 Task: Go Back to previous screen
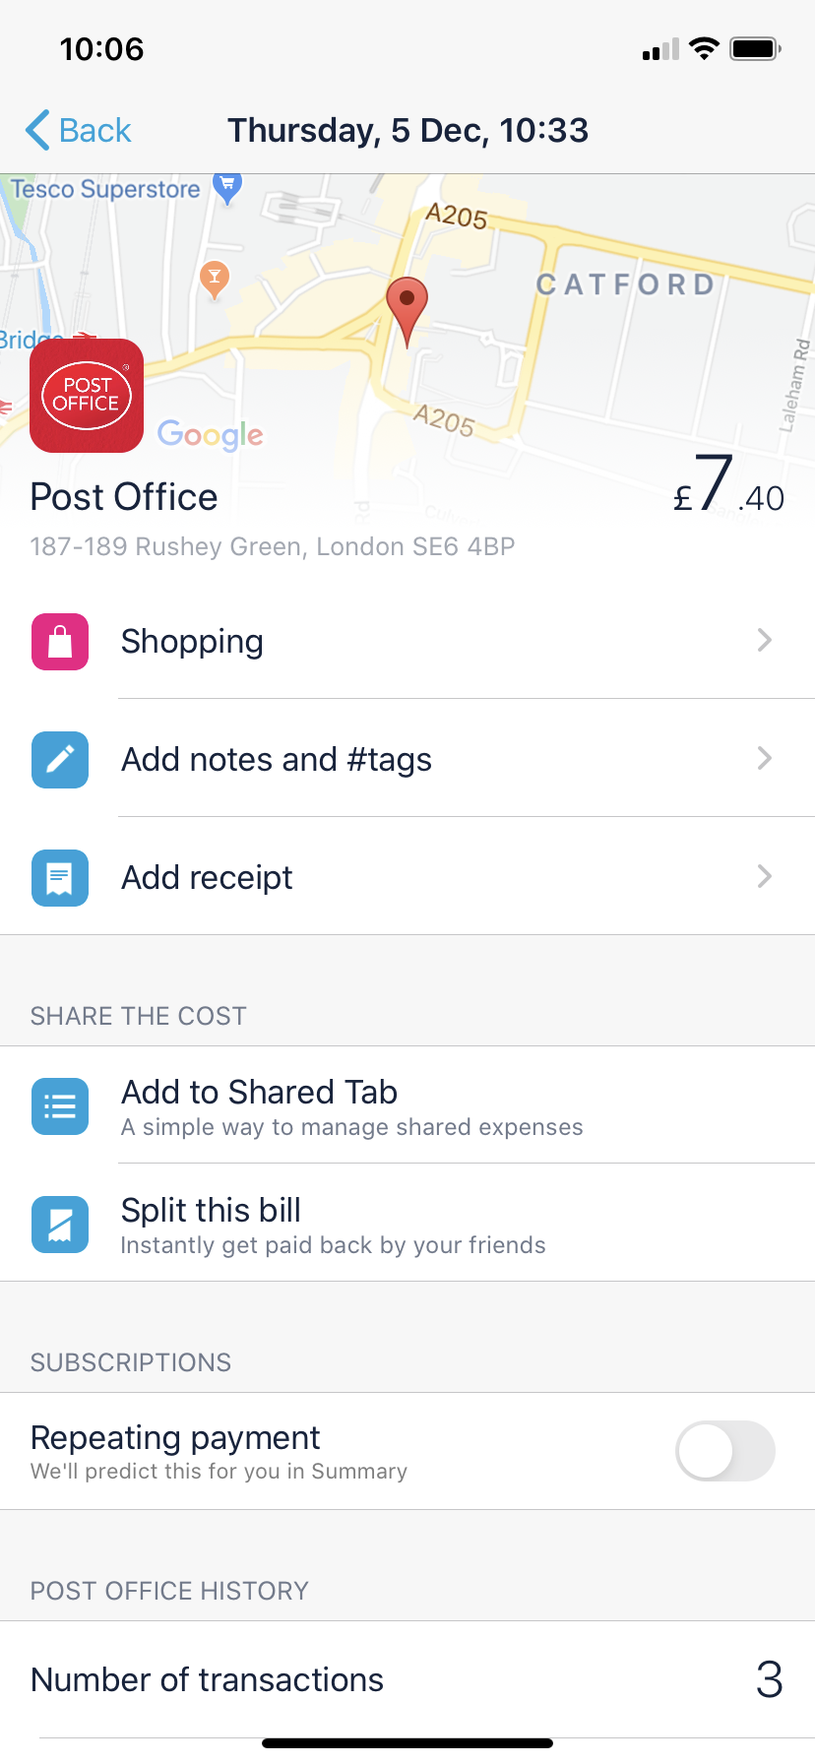pyautogui.click(x=78, y=130)
